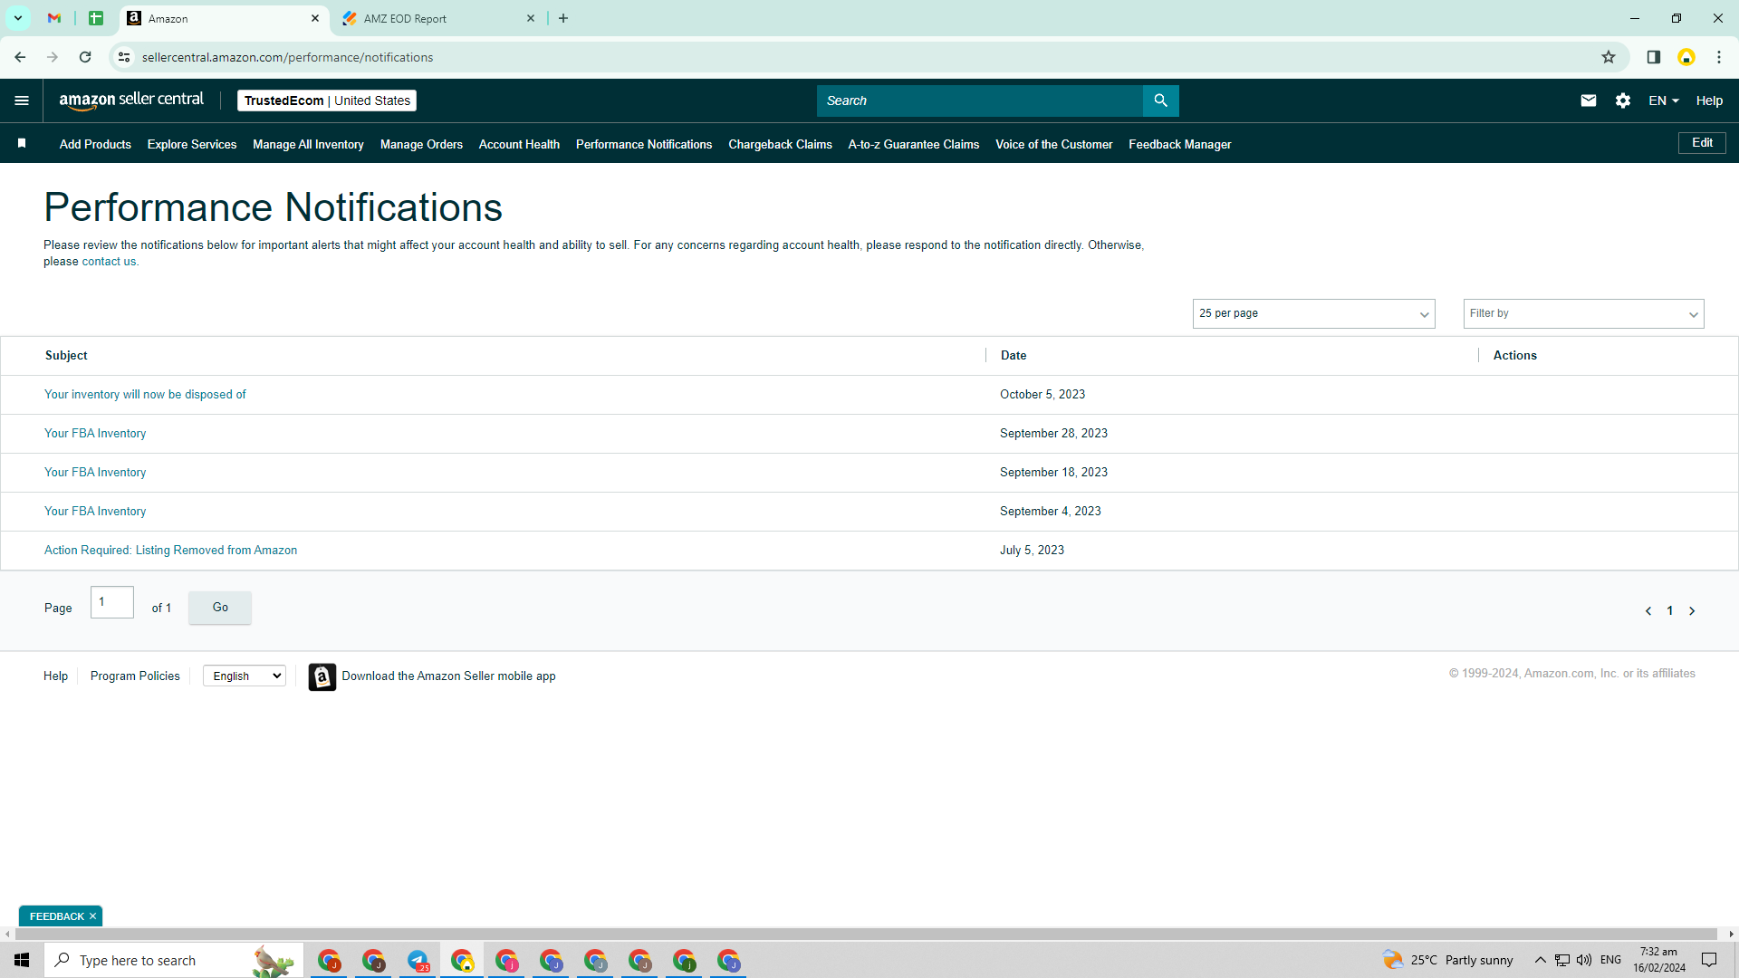This screenshot has width=1739, height=978.
Task: Open Feedback Manager
Action: [1180, 144]
